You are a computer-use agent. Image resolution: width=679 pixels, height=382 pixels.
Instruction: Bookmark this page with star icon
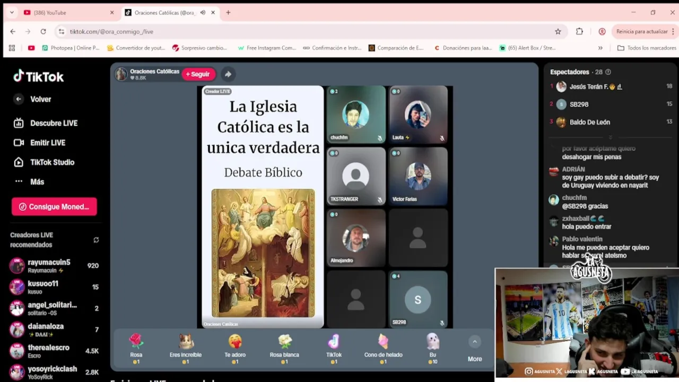558,32
